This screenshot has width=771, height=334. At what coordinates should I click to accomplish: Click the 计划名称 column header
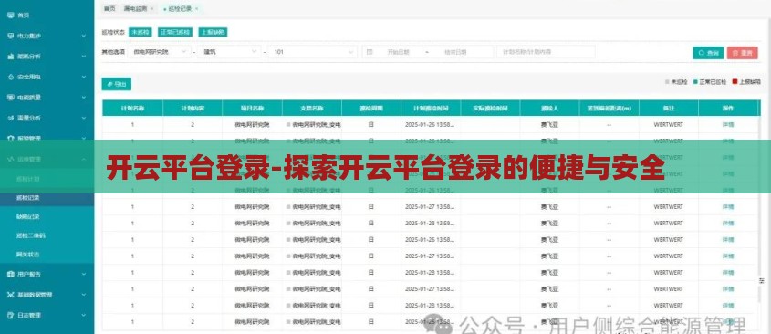coord(132,109)
